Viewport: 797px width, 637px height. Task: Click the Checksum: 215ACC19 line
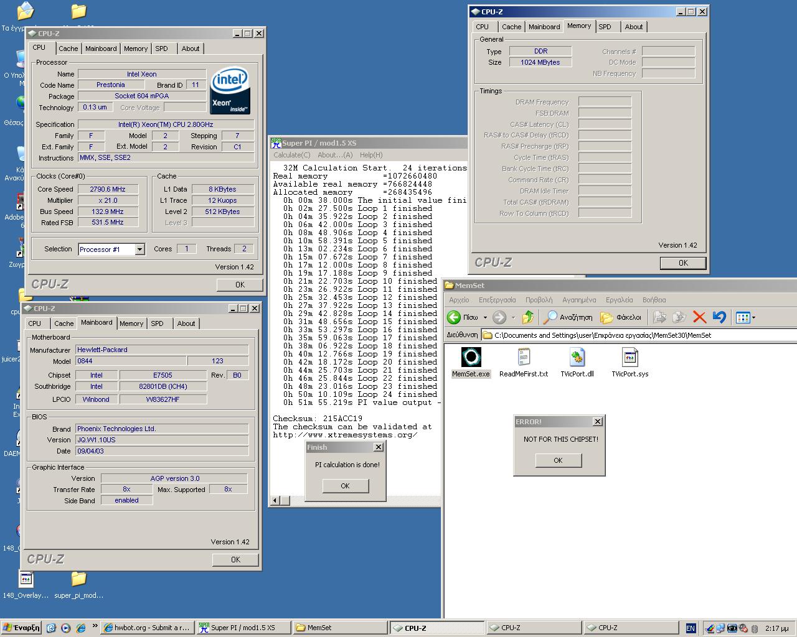coord(318,419)
